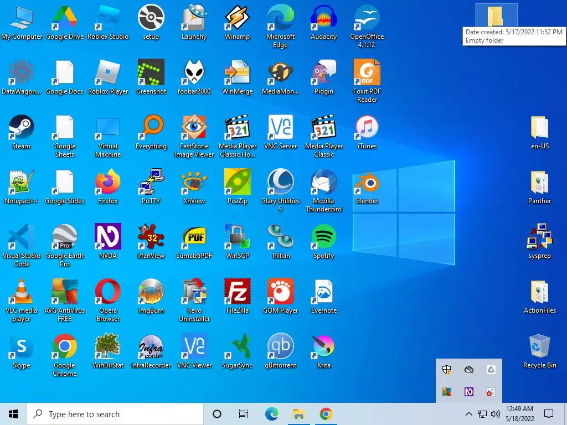
Task: Click the Mozilla Thunderbird icon
Action: 323,190
